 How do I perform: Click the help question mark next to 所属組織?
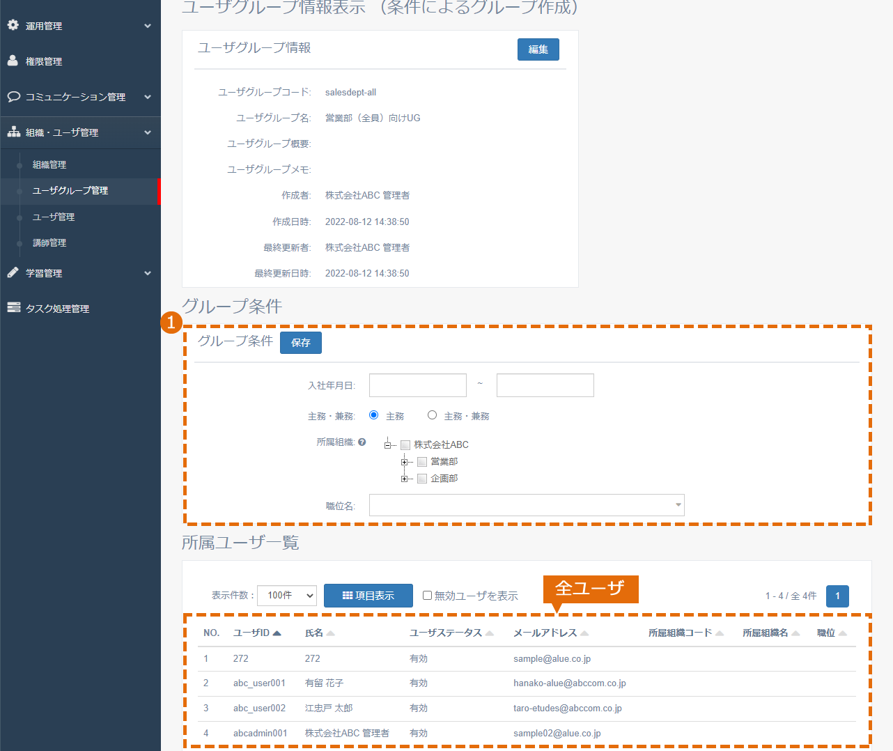[x=362, y=442]
